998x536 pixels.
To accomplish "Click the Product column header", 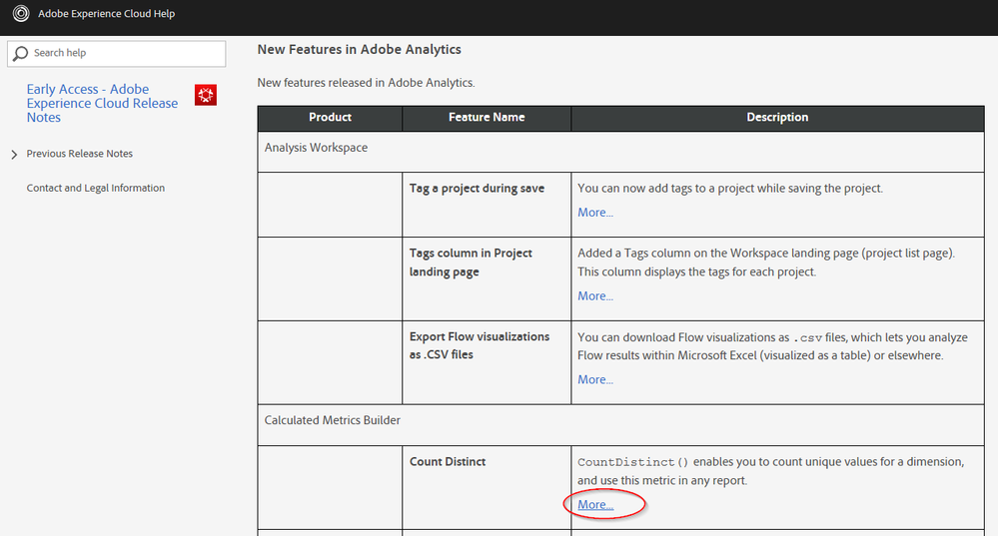I will [330, 118].
